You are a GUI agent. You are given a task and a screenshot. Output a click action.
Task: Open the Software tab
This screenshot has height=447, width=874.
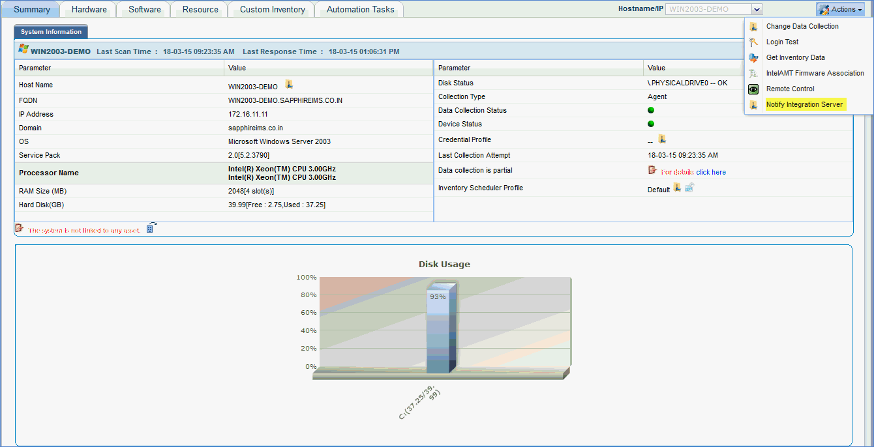(144, 9)
